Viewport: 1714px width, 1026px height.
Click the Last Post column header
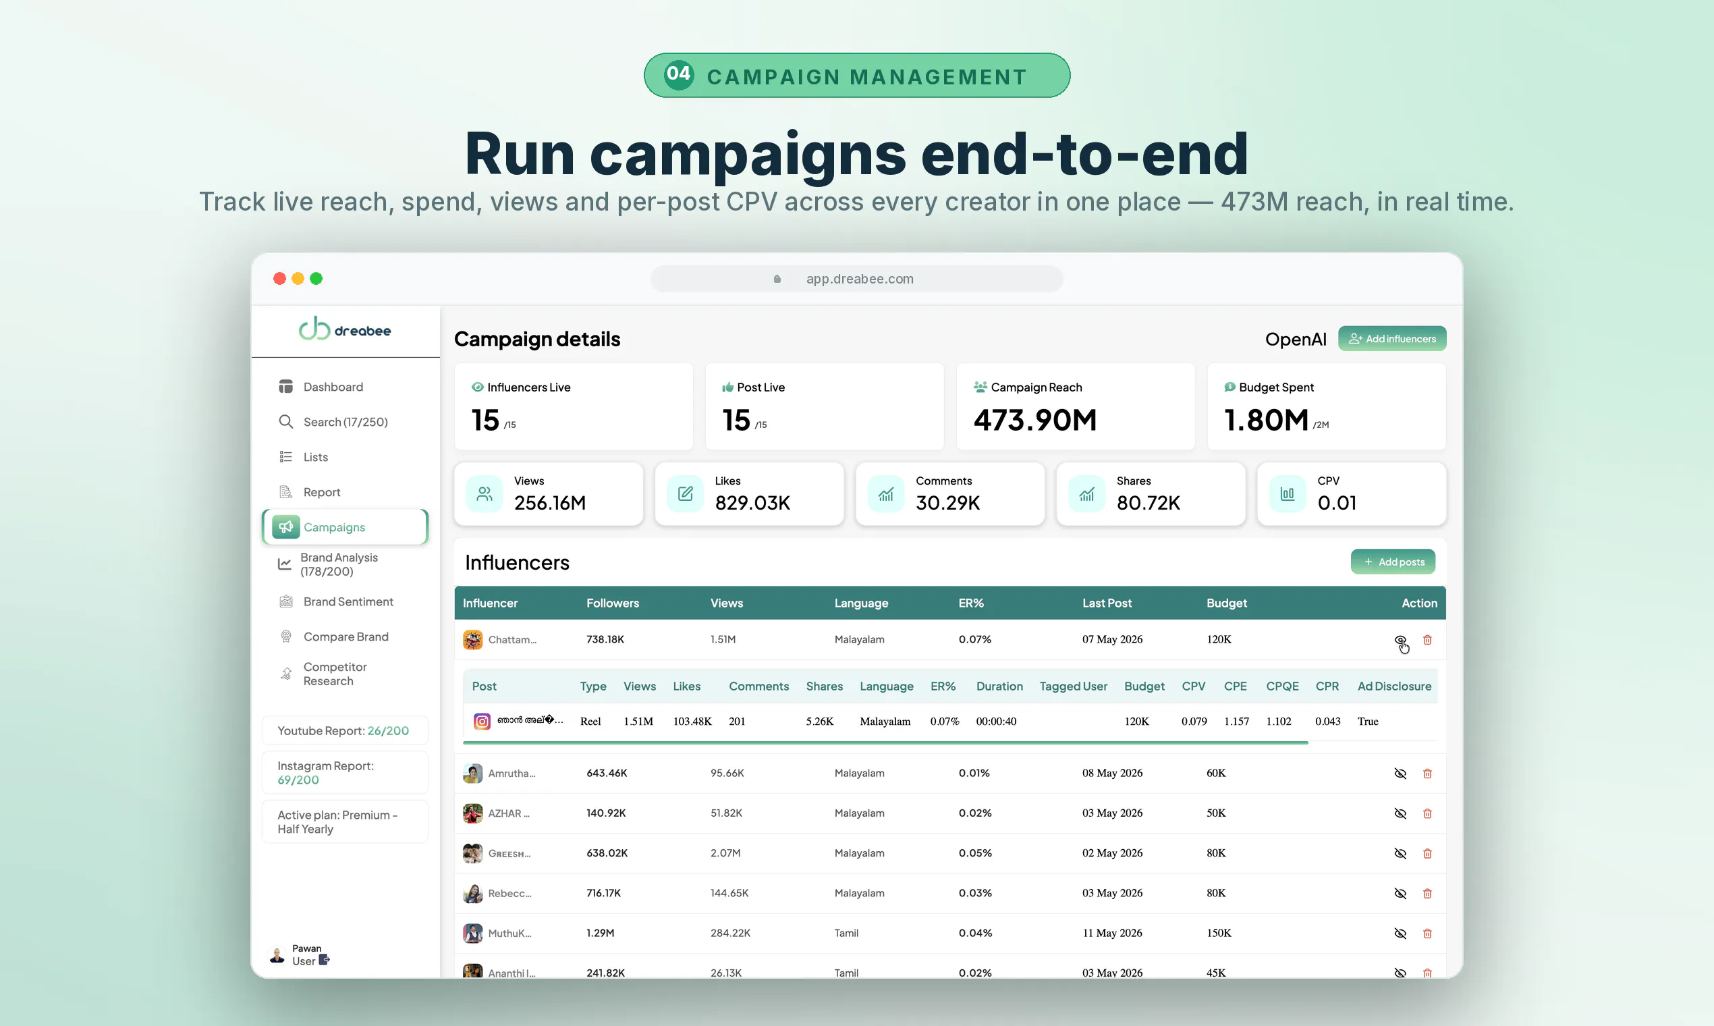(x=1107, y=603)
